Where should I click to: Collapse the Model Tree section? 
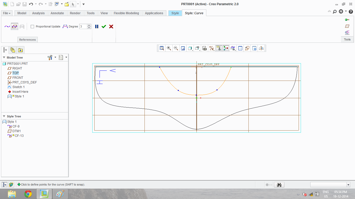click(4, 58)
